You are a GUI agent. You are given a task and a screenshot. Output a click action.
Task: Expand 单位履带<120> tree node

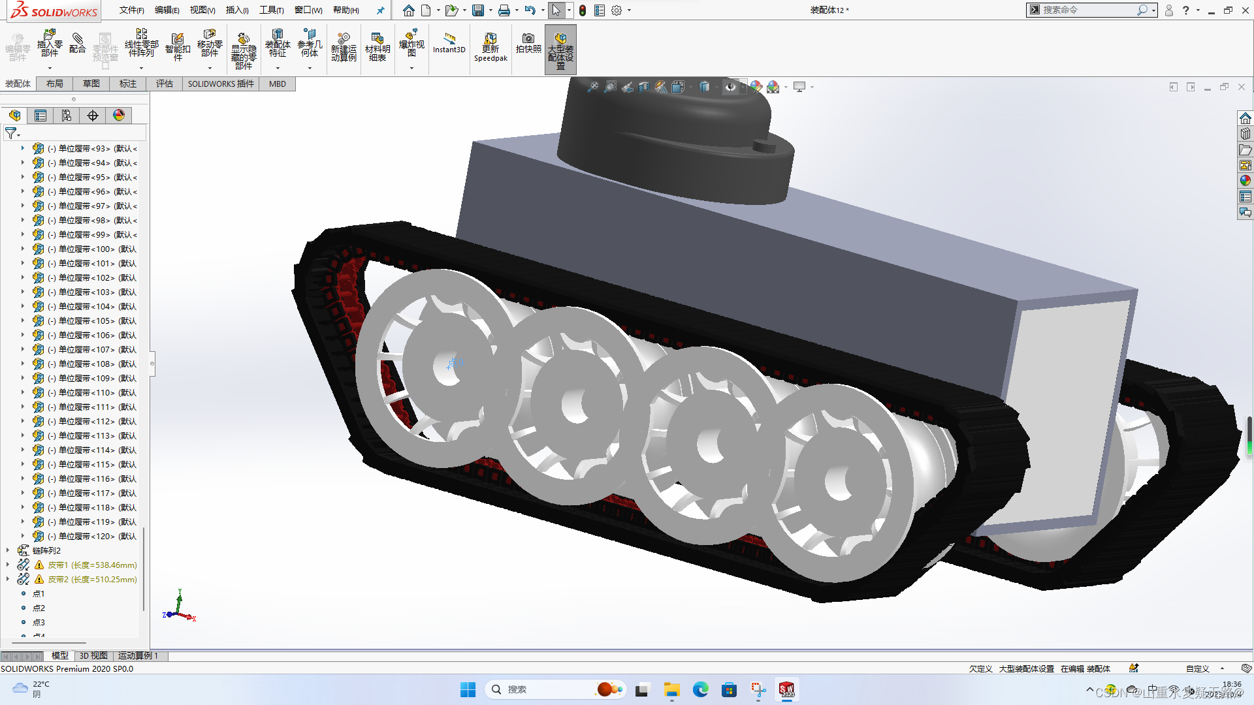(x=22, y=536)
